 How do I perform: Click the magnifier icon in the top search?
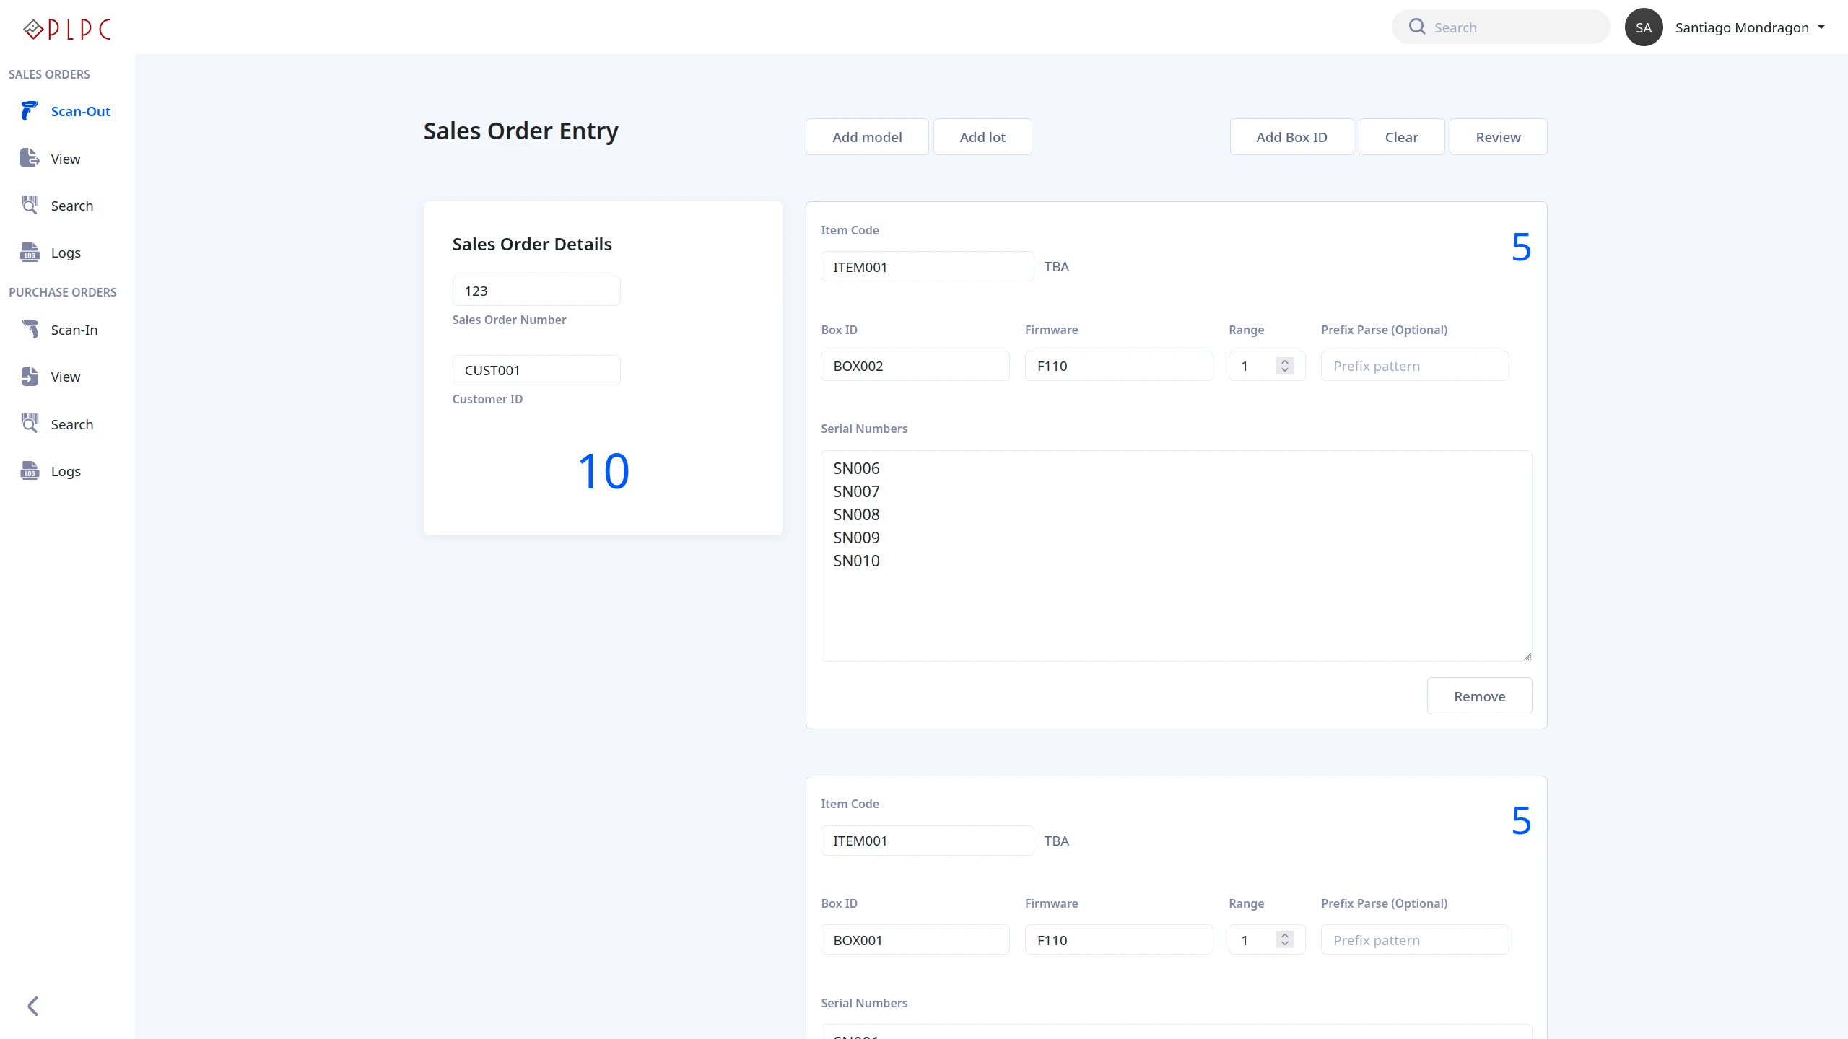1417,27
